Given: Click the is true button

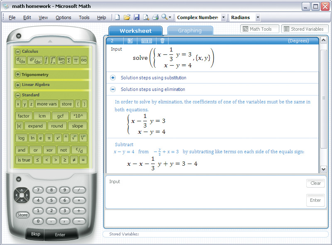Looking at the screenshot, I should 24,160.
